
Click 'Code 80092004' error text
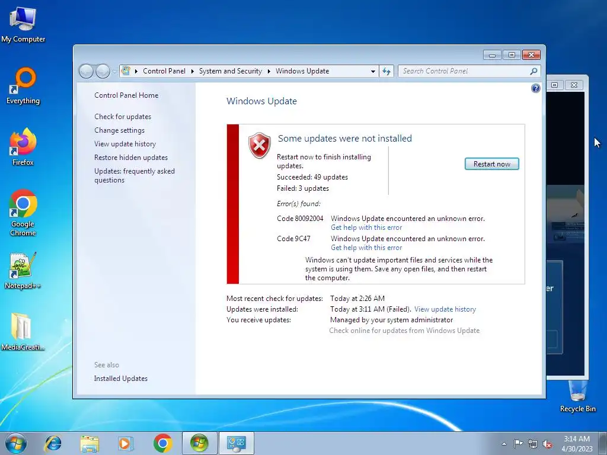[300, 219]
